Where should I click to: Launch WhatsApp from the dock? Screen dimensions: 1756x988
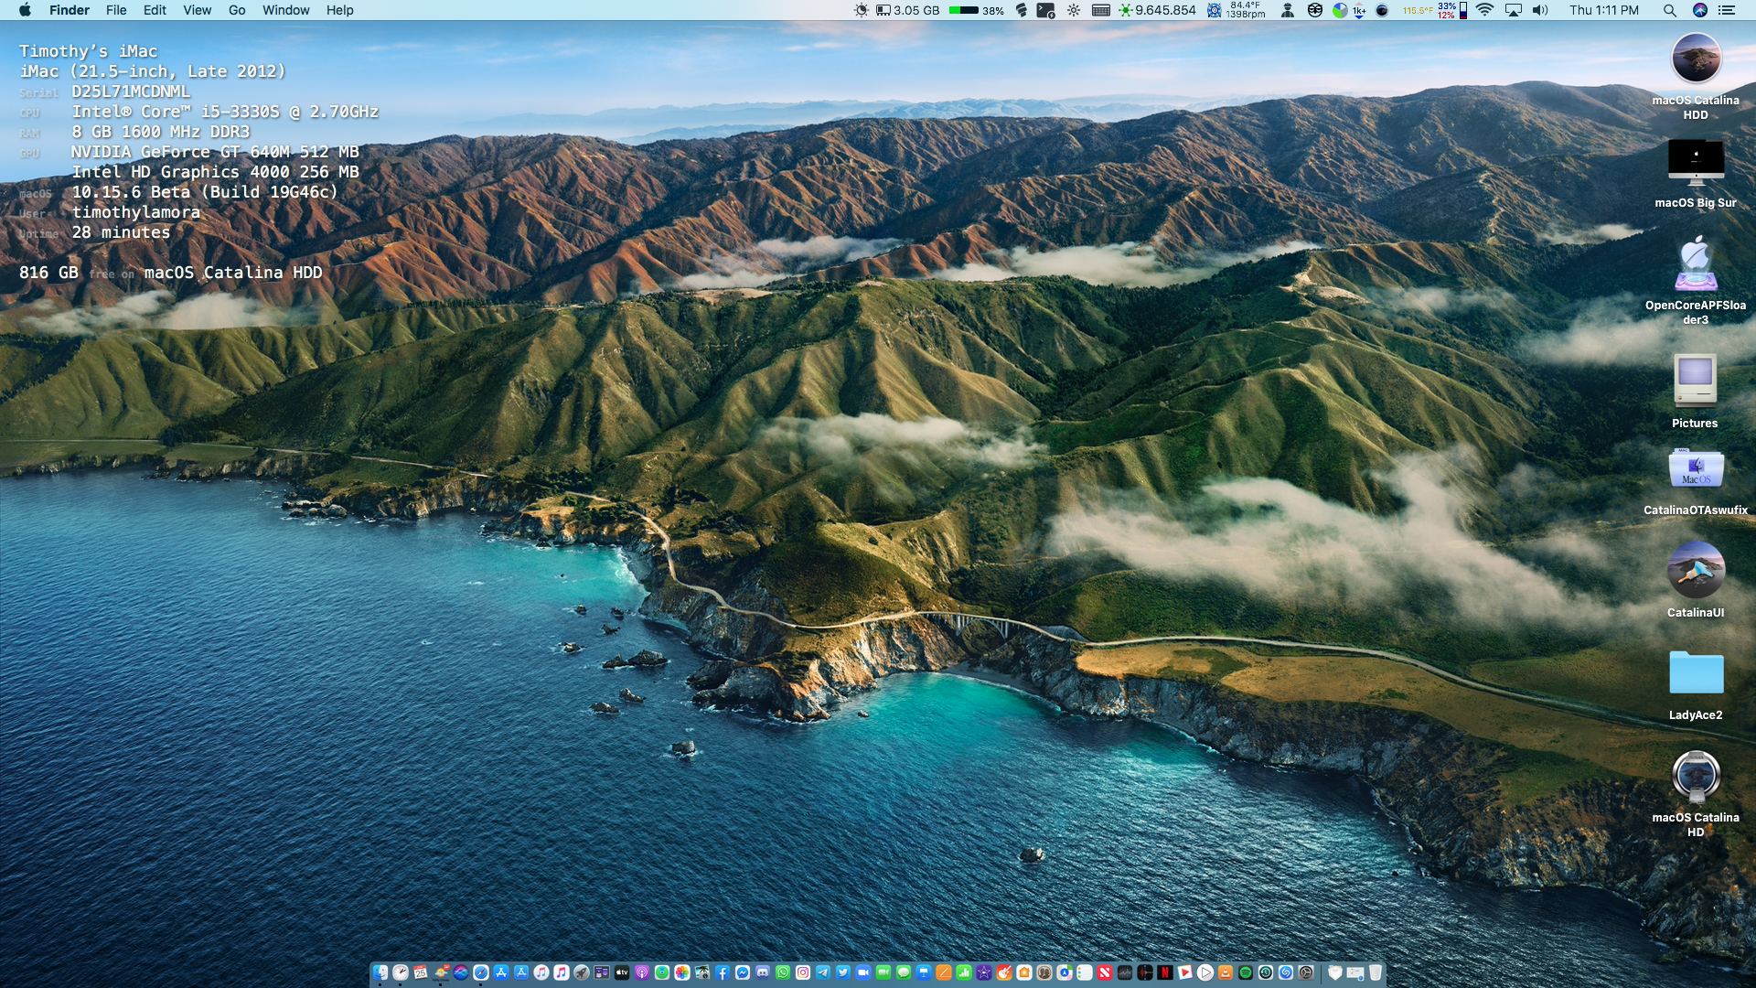(x=783, y=972)
